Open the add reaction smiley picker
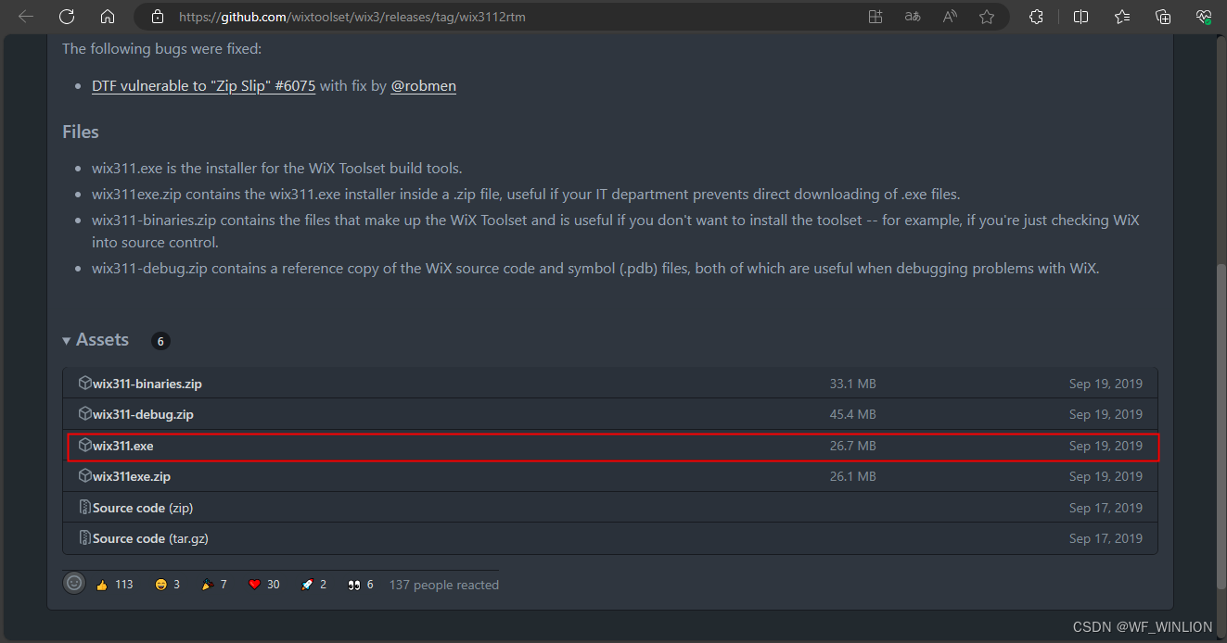This screenshot has width=1227, height=643. (74, 584)
